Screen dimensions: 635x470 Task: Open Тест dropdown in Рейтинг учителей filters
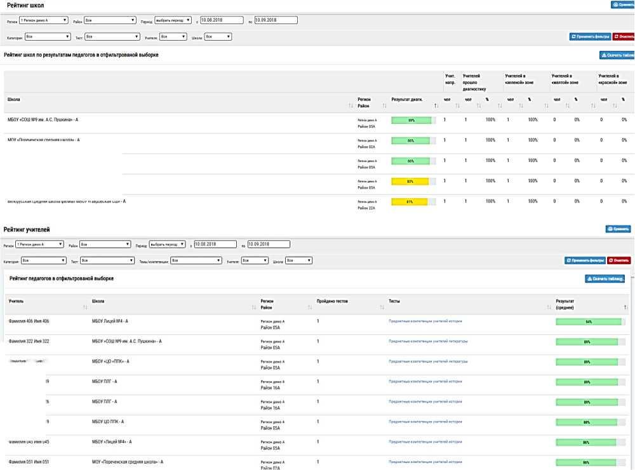pos(107,260)
